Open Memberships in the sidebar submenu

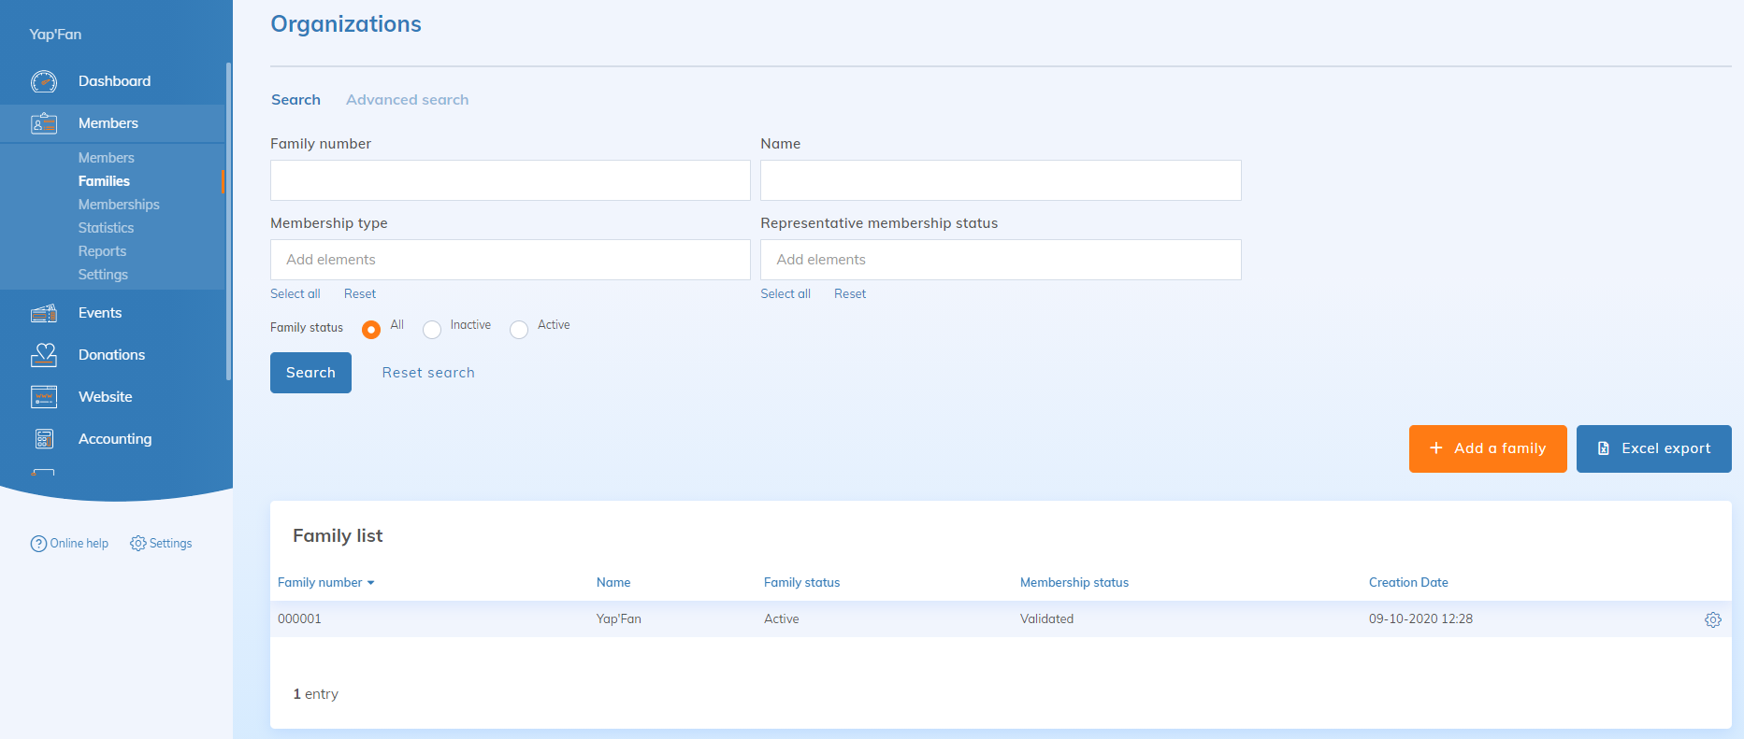tap(119, 205)
